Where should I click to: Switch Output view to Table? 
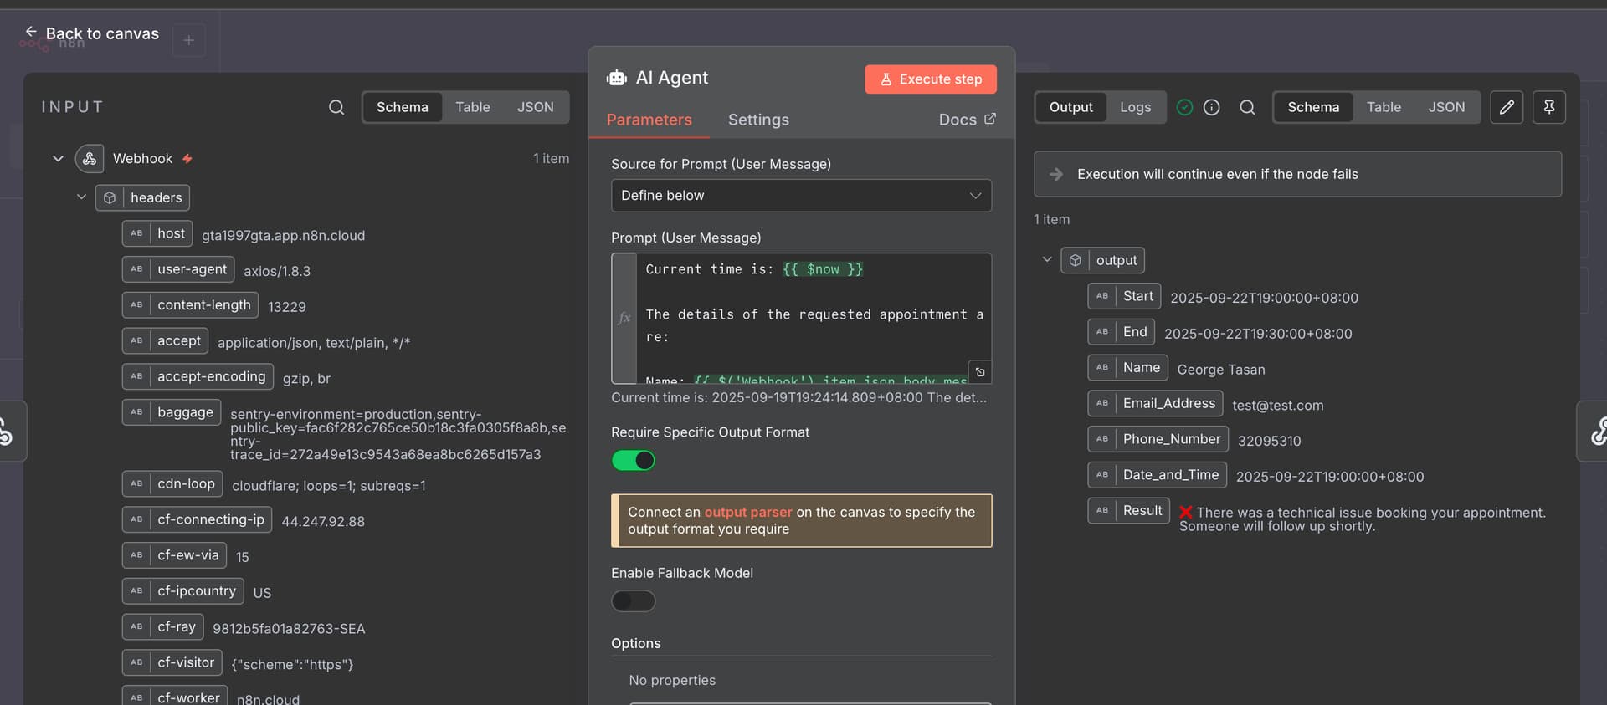[1384, 107]
